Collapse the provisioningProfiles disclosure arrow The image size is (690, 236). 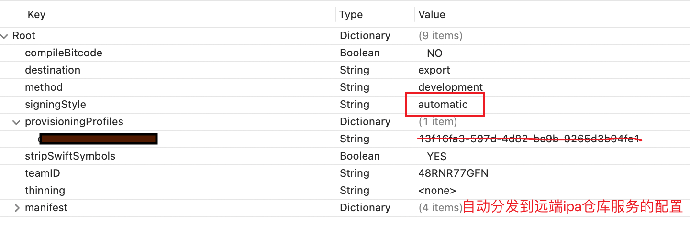pos(17,122)
